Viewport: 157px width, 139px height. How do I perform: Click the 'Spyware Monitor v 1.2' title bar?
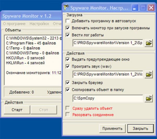[x=31, y=16]
